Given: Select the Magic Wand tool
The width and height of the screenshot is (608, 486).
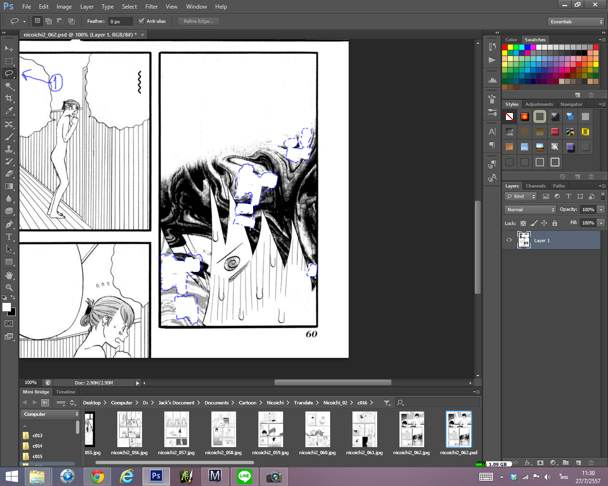Looking at the screenshot, I should pos(9,86).
